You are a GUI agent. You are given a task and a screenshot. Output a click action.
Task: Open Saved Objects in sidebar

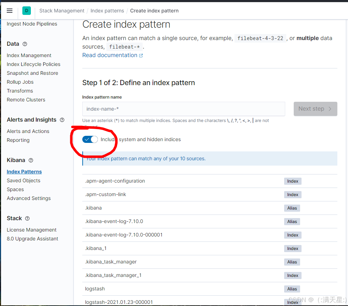click(x=23, y=180)
